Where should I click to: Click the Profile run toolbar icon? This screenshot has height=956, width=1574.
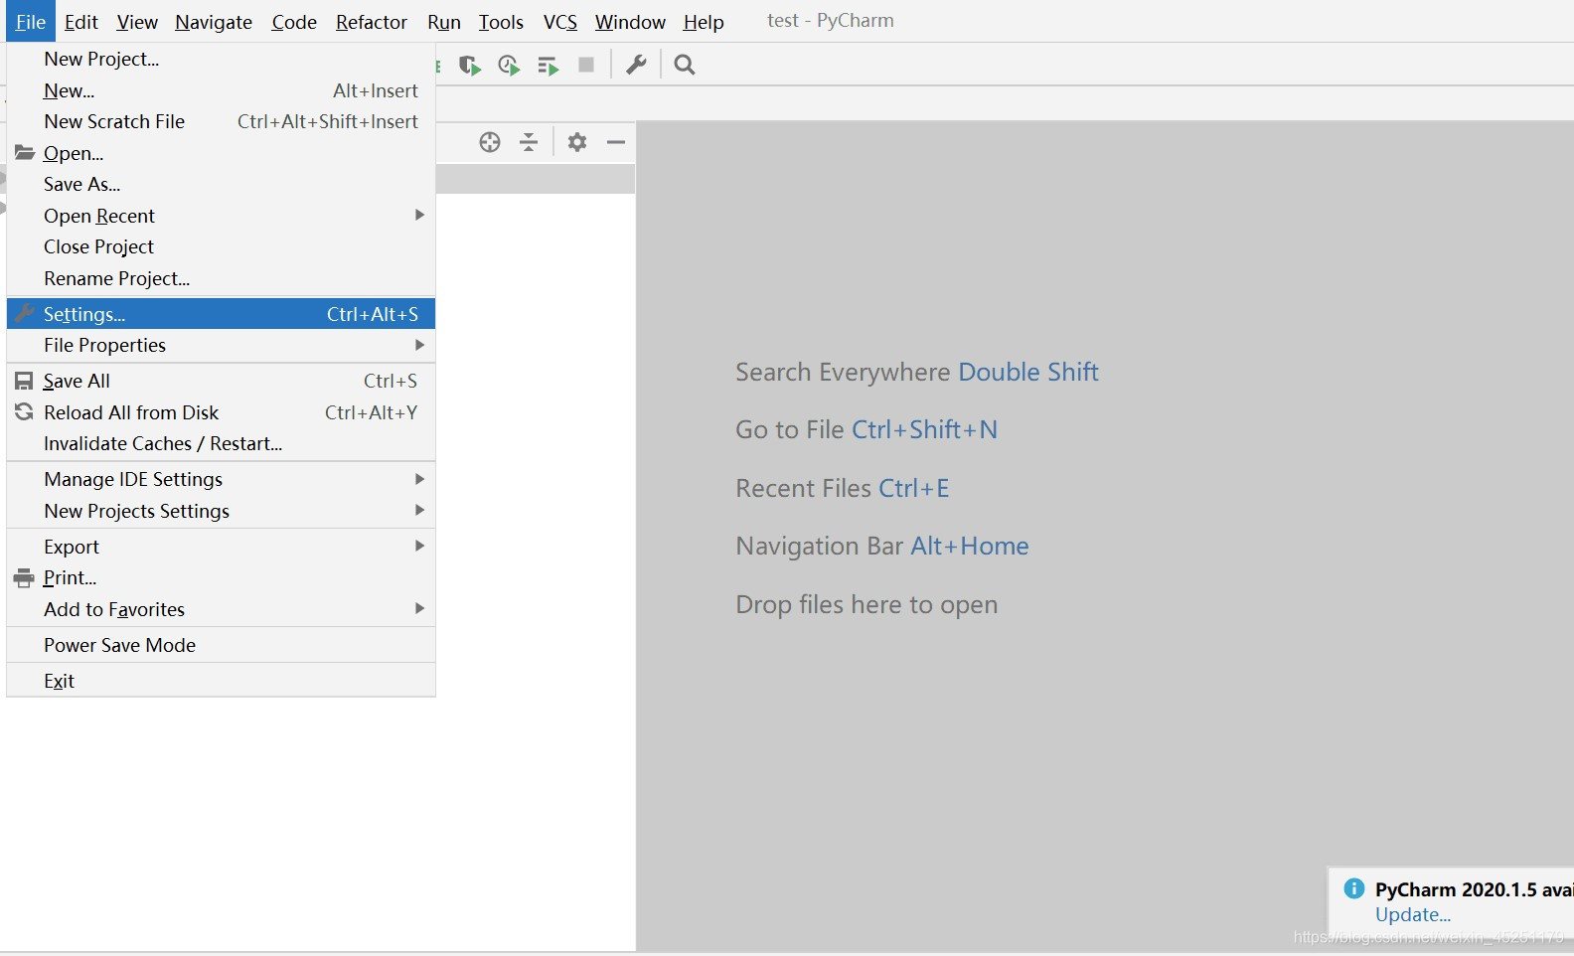tap(509, 66)
